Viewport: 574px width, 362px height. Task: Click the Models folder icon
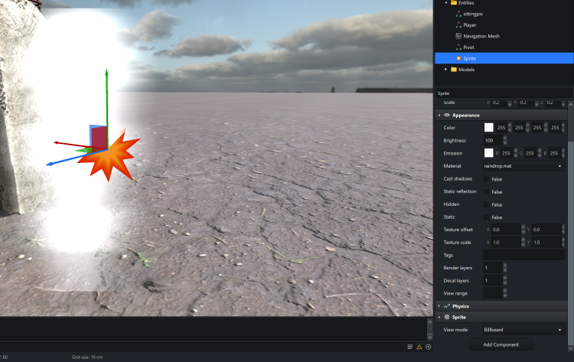(x=453, y=70)
